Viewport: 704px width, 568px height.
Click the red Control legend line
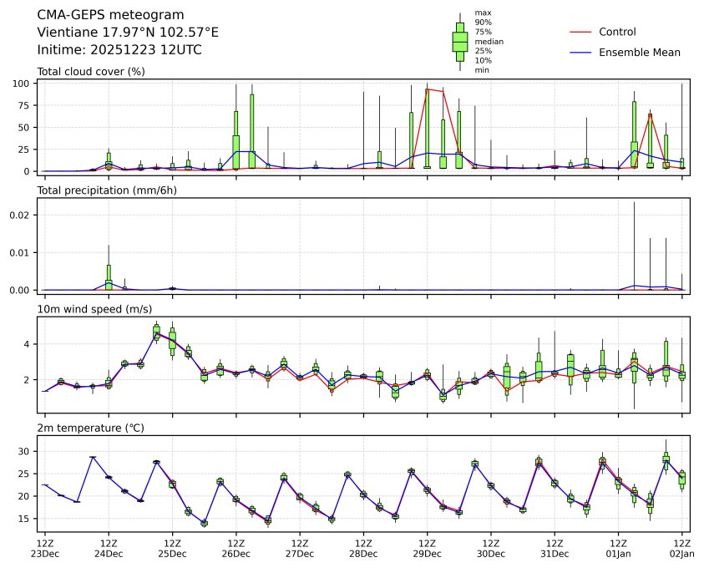580,32
